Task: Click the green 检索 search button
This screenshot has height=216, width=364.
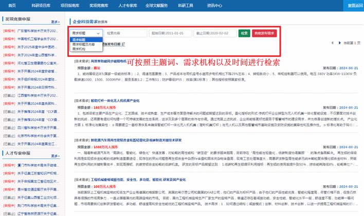Action: pyautogui.click(x=244, y=33)
